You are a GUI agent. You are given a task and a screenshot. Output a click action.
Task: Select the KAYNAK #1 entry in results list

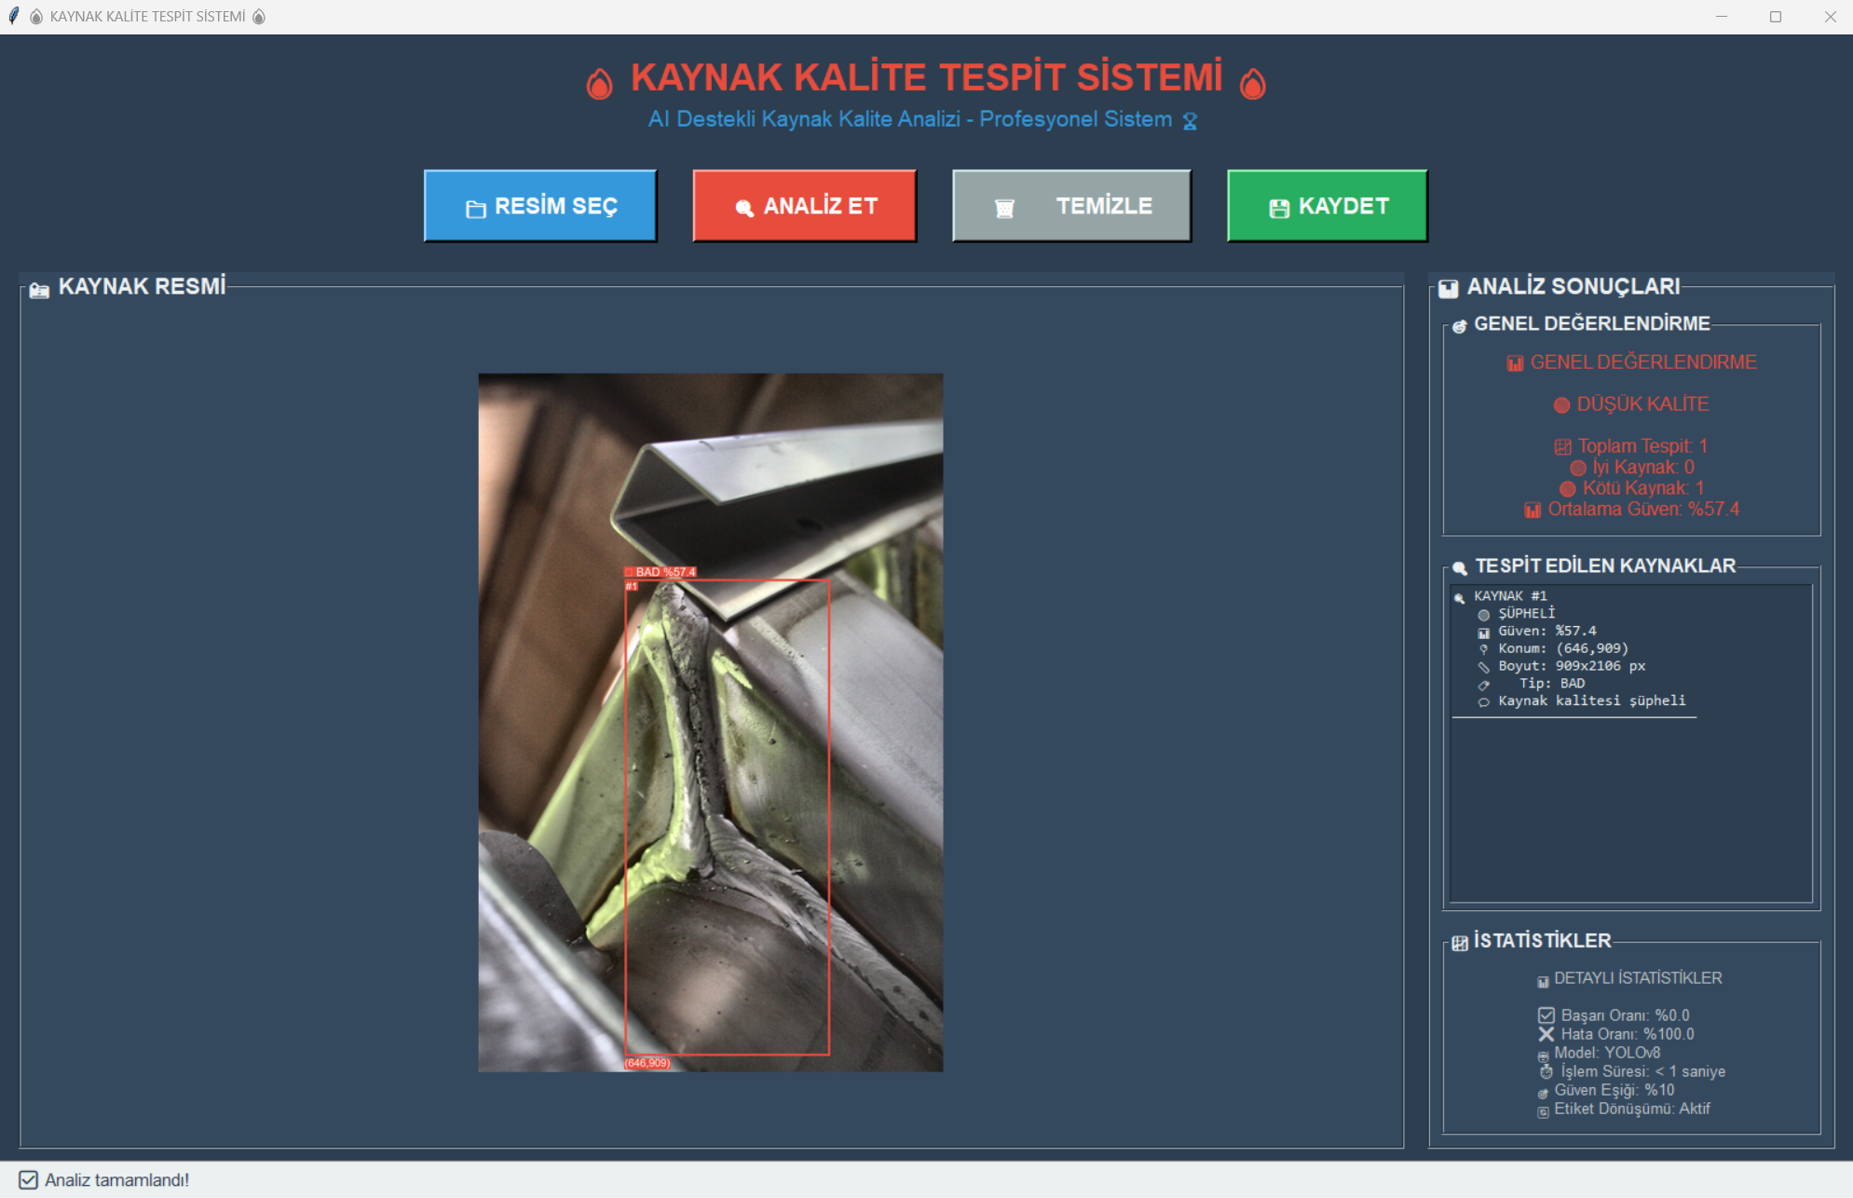(x=1509, y=596)
